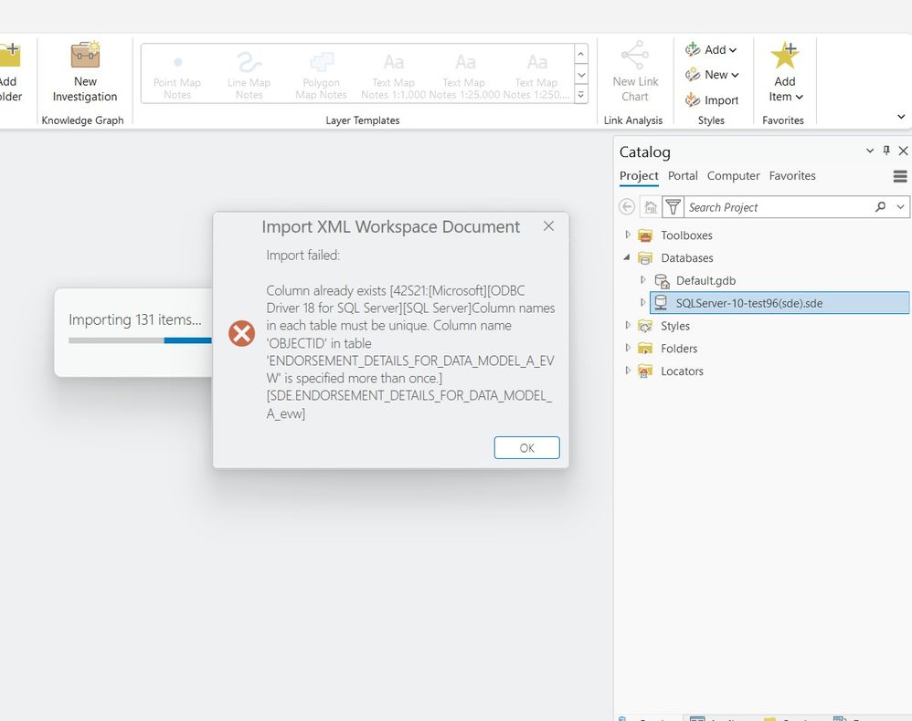912x721 pixels.
Task: Switch to the Computer tab in Catalog
Action: click(733, 175)
